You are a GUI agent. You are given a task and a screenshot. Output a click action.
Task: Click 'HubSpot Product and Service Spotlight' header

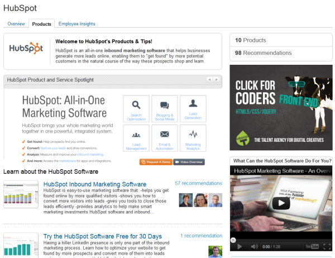tap(50, 80)
